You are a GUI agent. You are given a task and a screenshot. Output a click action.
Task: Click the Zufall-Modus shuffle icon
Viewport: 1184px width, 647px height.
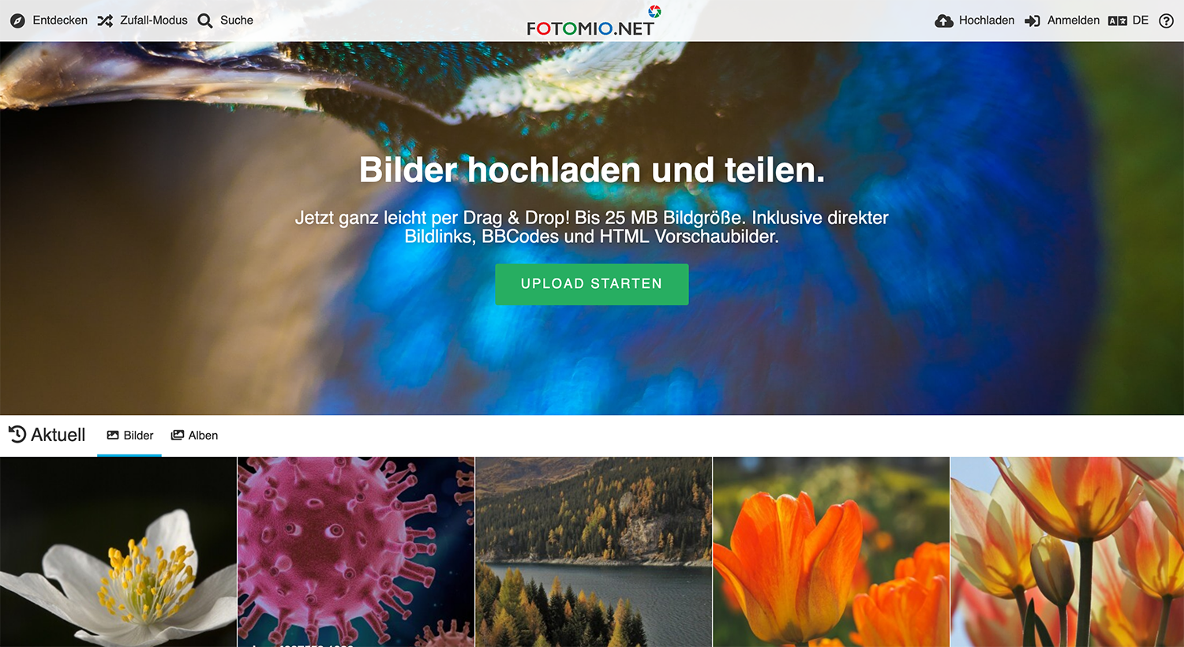tap(105, 21)
